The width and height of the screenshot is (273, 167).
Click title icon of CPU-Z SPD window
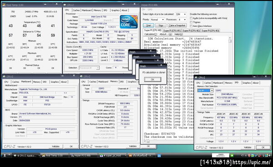coord(196,77)
